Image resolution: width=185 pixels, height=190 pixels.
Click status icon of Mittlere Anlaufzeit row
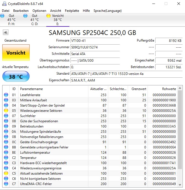(6, 100)
